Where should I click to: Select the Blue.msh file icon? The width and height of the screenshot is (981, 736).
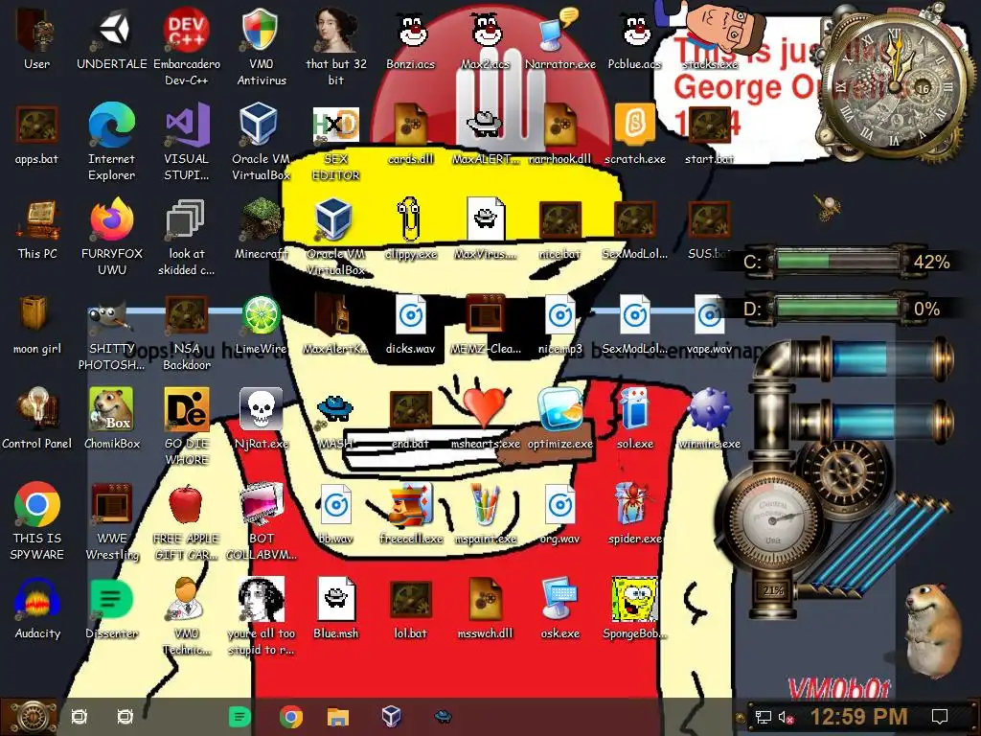335,600
